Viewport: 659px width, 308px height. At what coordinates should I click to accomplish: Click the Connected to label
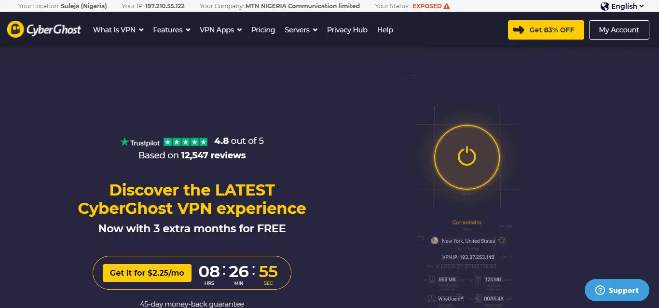(x=467, y=223)
